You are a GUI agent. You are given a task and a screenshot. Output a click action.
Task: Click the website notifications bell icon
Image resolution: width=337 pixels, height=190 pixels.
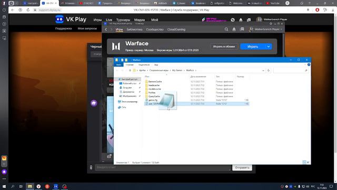point(241,20)
